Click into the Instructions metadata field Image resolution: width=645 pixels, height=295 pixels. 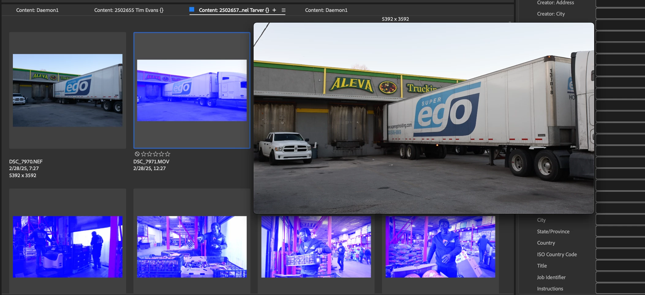coord(620,289)
